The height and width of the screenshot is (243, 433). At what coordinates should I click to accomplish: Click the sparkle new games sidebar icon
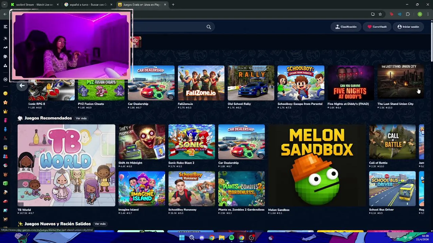pos(5,38)
